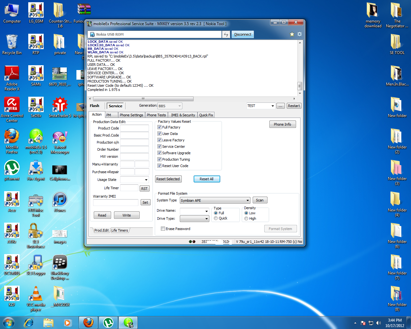The image size is (411, 329).
Task: Toggle the Production Tuning checkbox
Action: tap(159, 159)
